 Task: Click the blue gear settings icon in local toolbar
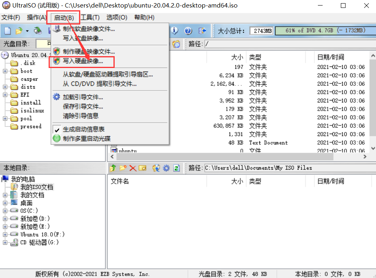click(166, 168)
